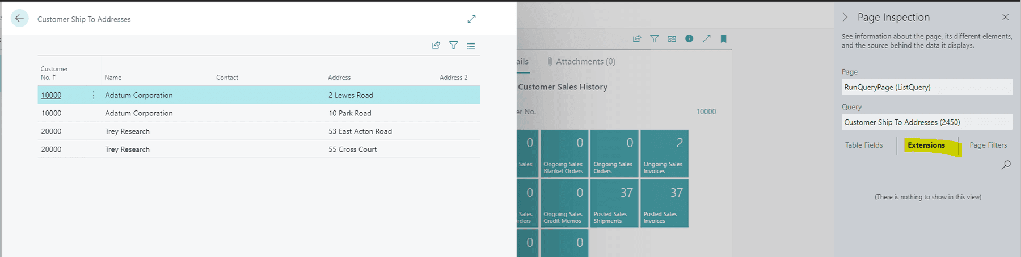Open the filter pane in Customer Ship To Addresses
The height and width of the screenshot is (257, 1021).
pyautogui.click(x=454, y=45)
